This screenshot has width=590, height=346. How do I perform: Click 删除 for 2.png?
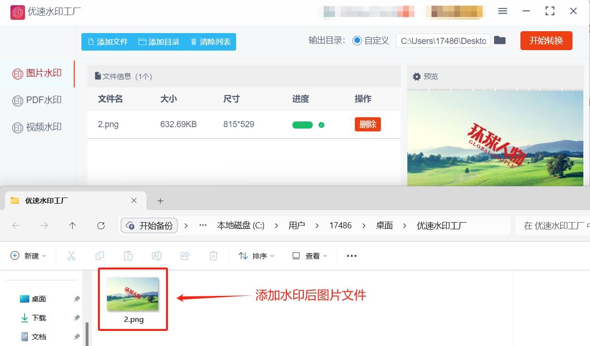pyautogui.click(x=368, y=124)
